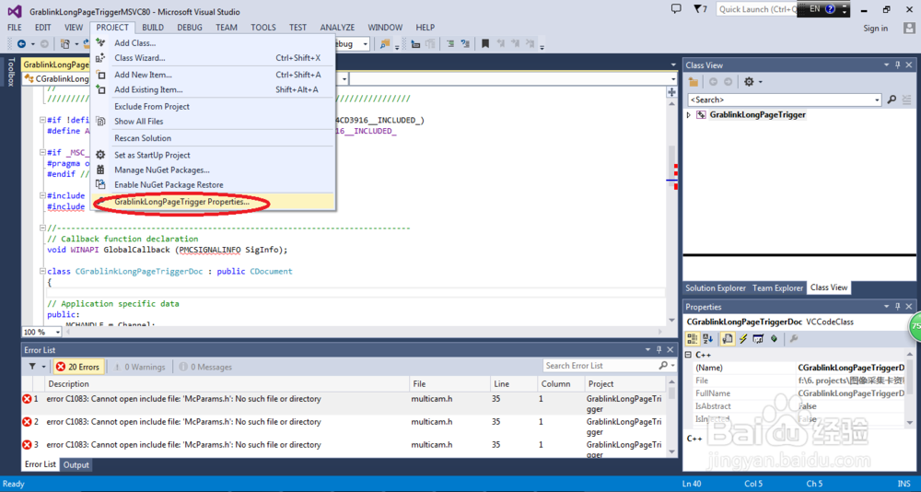The image size is (921, 492).
Task: Click the Uncomment Selection toolbar icon
Action: click(465, 44)
